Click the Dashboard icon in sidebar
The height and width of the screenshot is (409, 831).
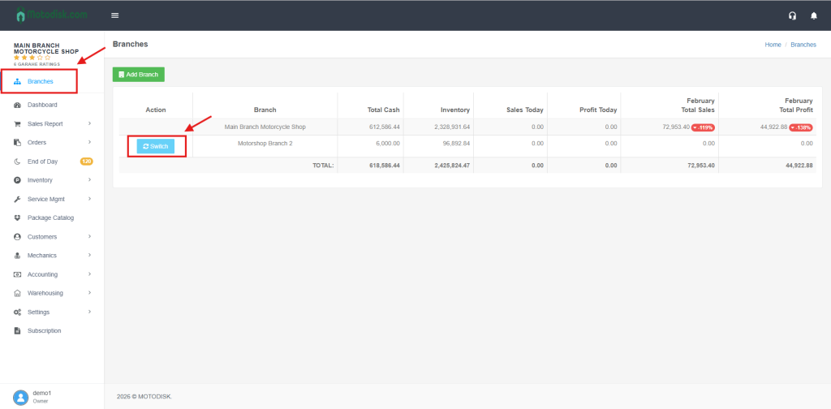pos(18,105)
